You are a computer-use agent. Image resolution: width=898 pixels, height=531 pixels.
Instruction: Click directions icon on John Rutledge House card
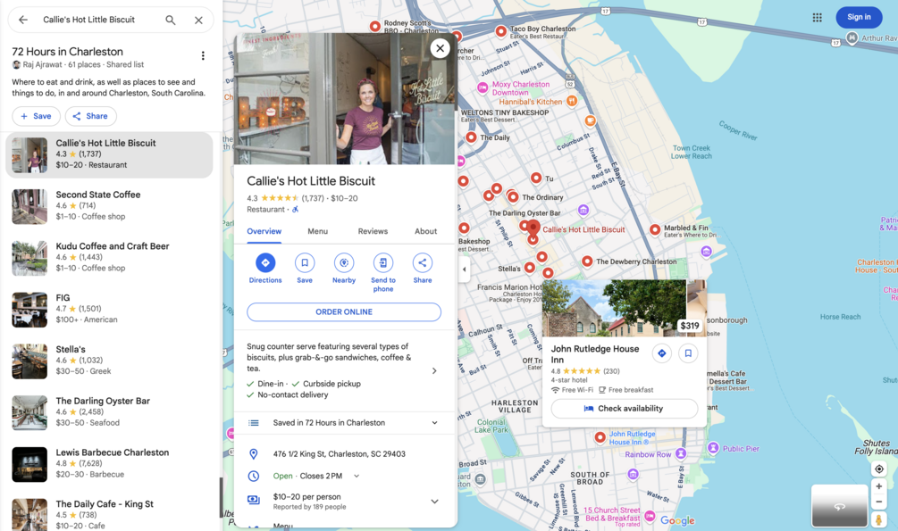coord(661,353)
